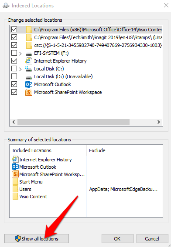The width and height of the screenshot is (171, 247).
Task: Click the shield icon on Show all locations
Action: point(18,239)
